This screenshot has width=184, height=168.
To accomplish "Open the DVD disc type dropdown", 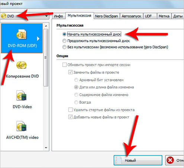I will pos(25,16).
